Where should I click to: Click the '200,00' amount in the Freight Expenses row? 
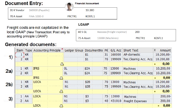pyautogui.click(x=165, y=101)
